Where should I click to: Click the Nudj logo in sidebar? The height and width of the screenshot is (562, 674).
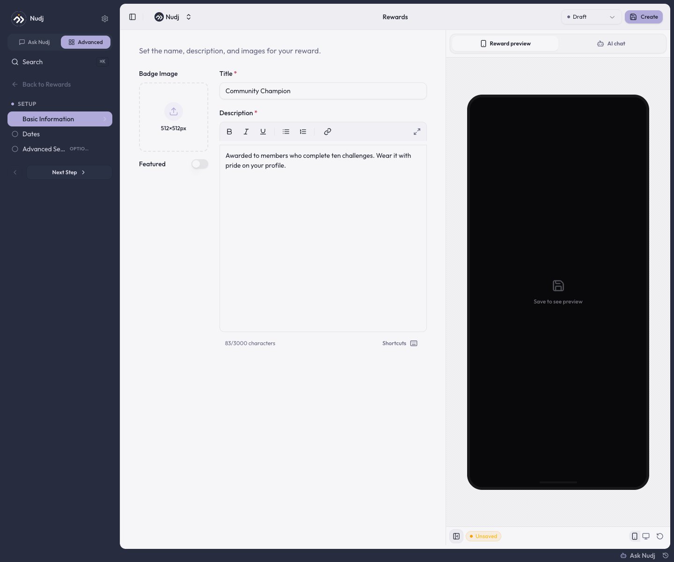click(19, 19)
